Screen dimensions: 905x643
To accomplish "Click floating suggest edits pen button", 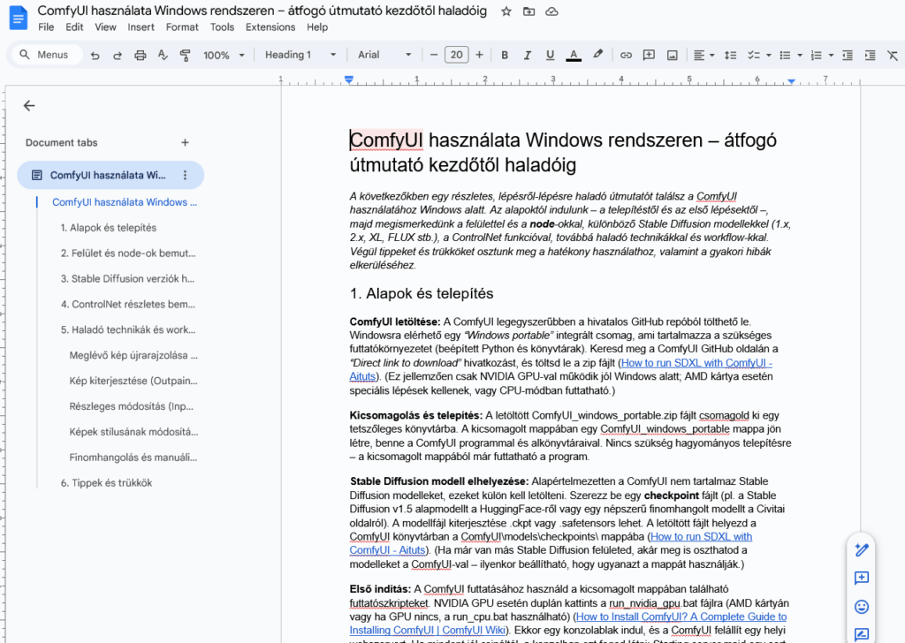I will 861,634.
